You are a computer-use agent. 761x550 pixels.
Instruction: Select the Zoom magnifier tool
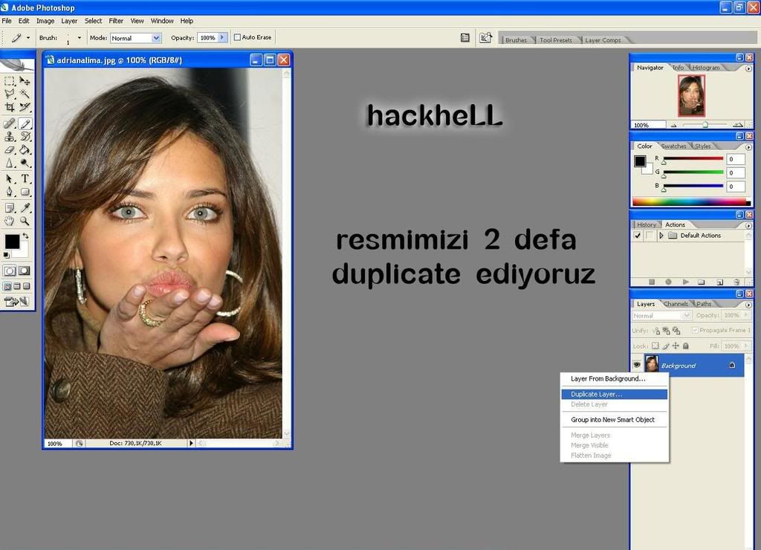click(x=25, y=221)
